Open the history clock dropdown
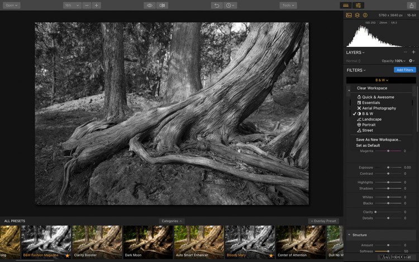Viewport: 419px width, 262px height. click(230, 6)
